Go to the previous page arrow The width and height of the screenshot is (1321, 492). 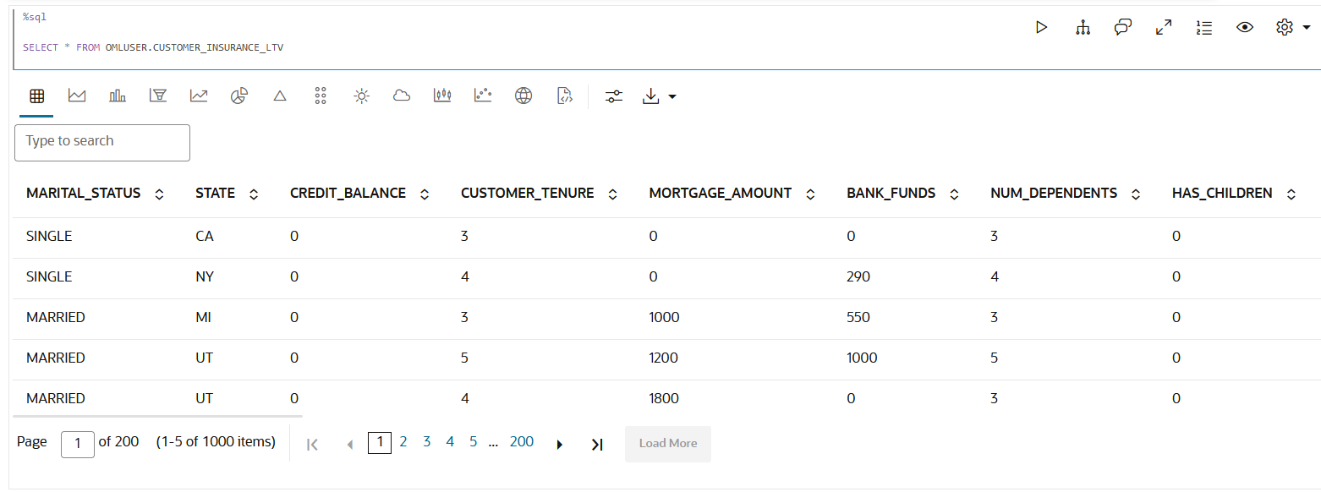pyautogui.click(x=350, y=444)
